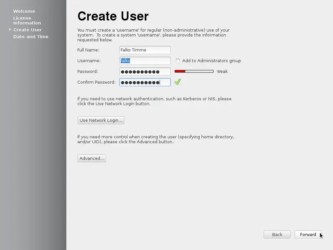This screenshot has height=250, width=333.
Task: Select Welcome step in sidebar
Action: click(x=24, y=11)
